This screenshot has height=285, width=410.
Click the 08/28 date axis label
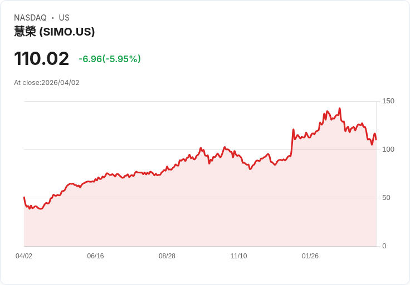pyautogui.click(x=167, y=256)
